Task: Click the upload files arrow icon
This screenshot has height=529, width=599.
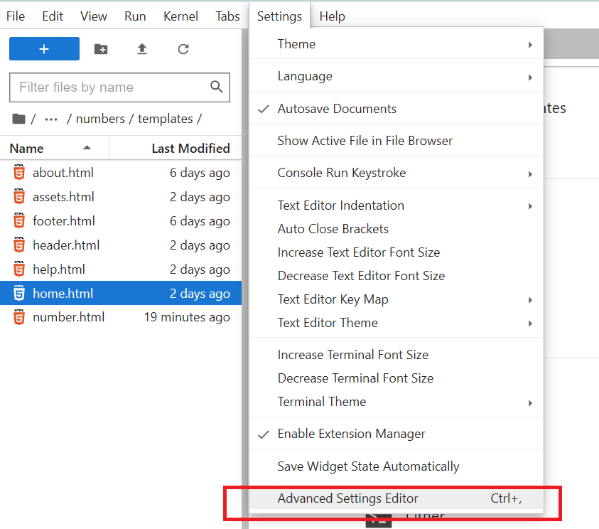Action: pos(142,49)
